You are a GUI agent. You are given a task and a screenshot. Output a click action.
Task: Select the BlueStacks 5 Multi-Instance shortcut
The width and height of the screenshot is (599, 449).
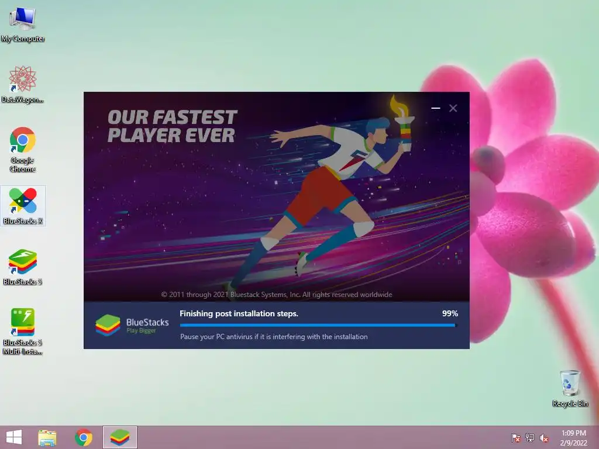pos(23,331)
